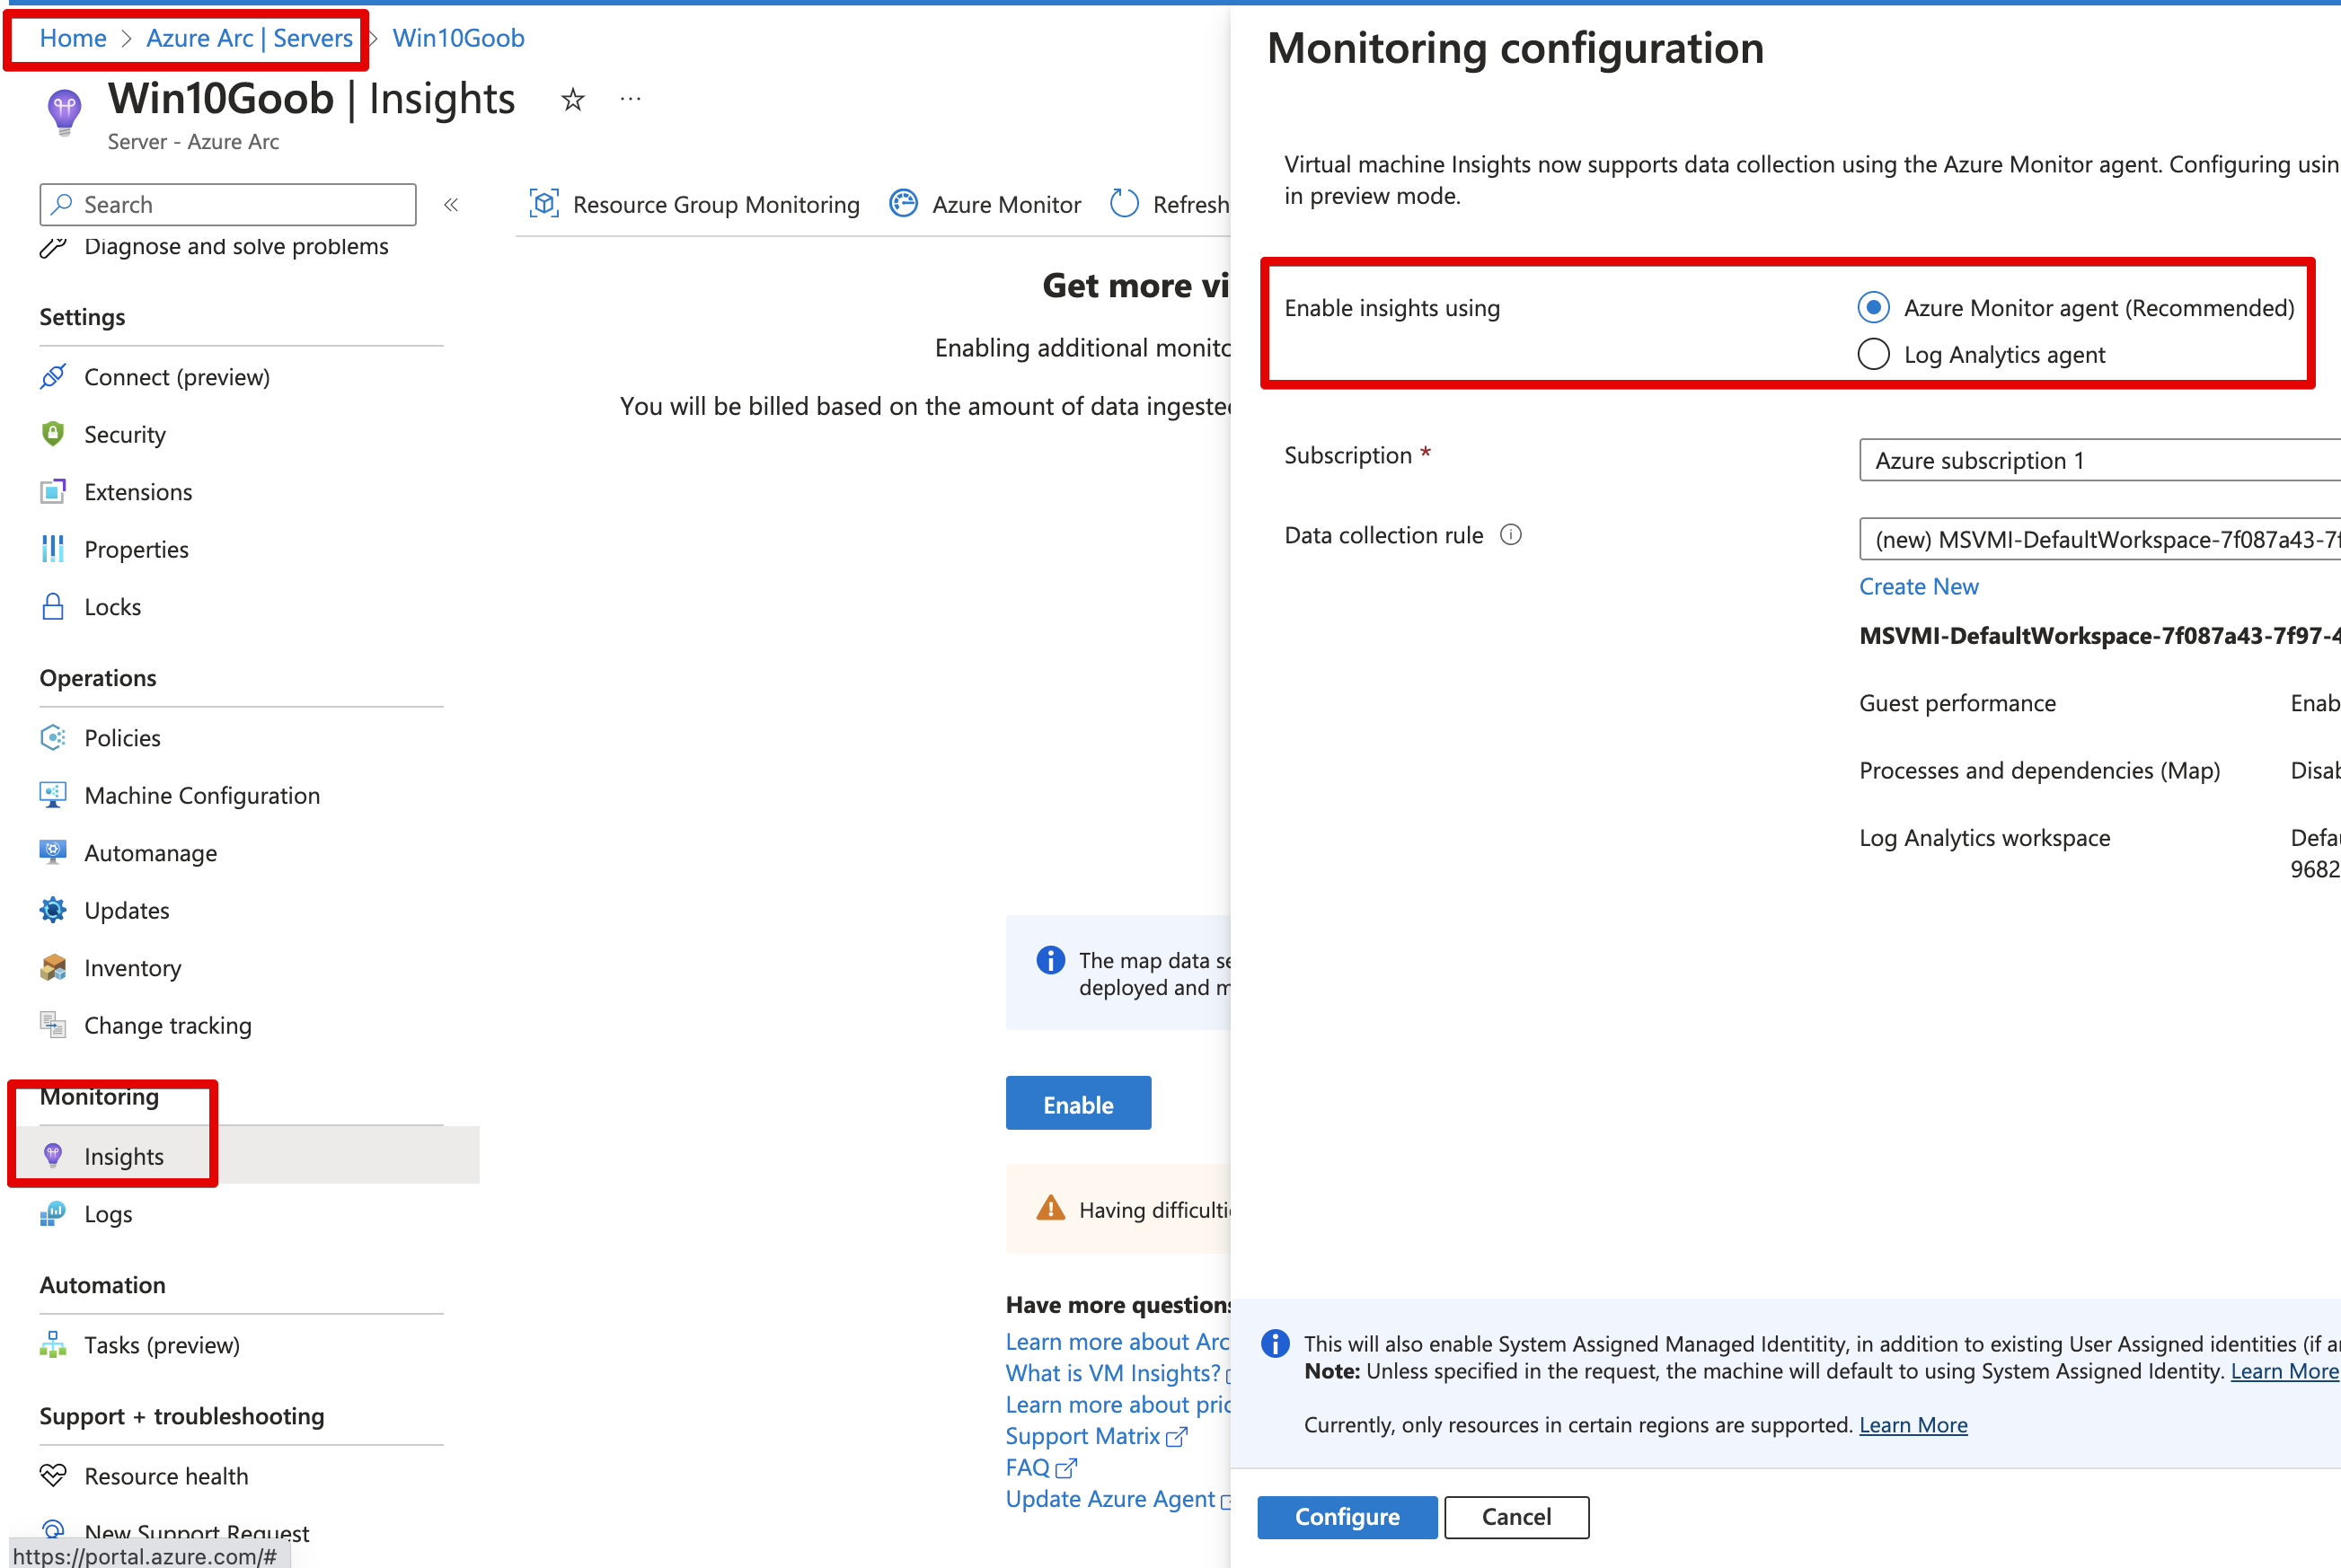Viewport: 2341px width, 1568px height.
Task: Open Change tracking from the sidebar
Action: [167, 1025]
